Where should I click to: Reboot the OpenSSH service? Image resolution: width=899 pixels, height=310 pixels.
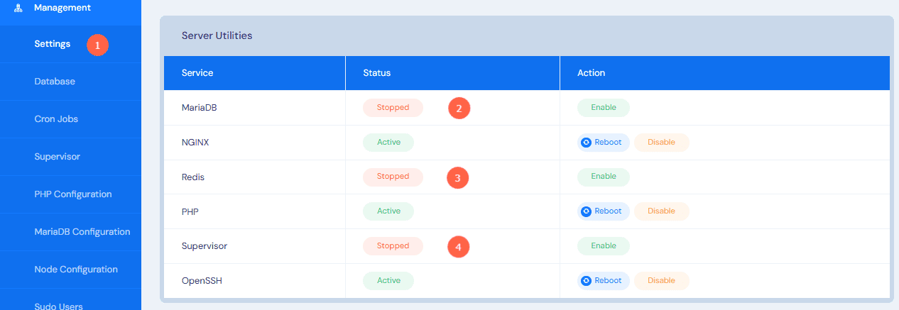604,280
